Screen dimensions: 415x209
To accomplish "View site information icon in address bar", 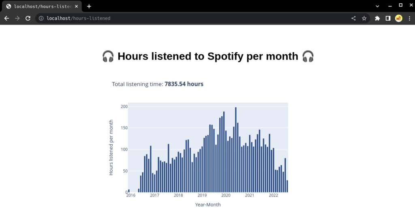I will pyautogui.click(x=41, y=18).
